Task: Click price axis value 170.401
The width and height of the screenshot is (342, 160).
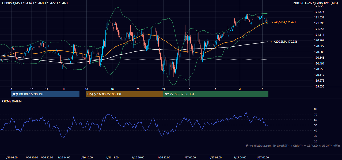Action: [x=319, y=63]
